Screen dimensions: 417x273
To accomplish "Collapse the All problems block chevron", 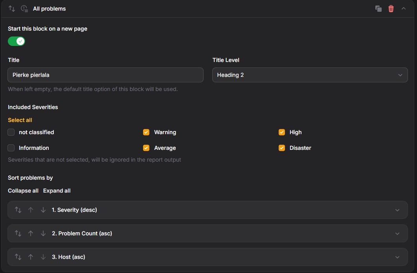I will [403, 9].
